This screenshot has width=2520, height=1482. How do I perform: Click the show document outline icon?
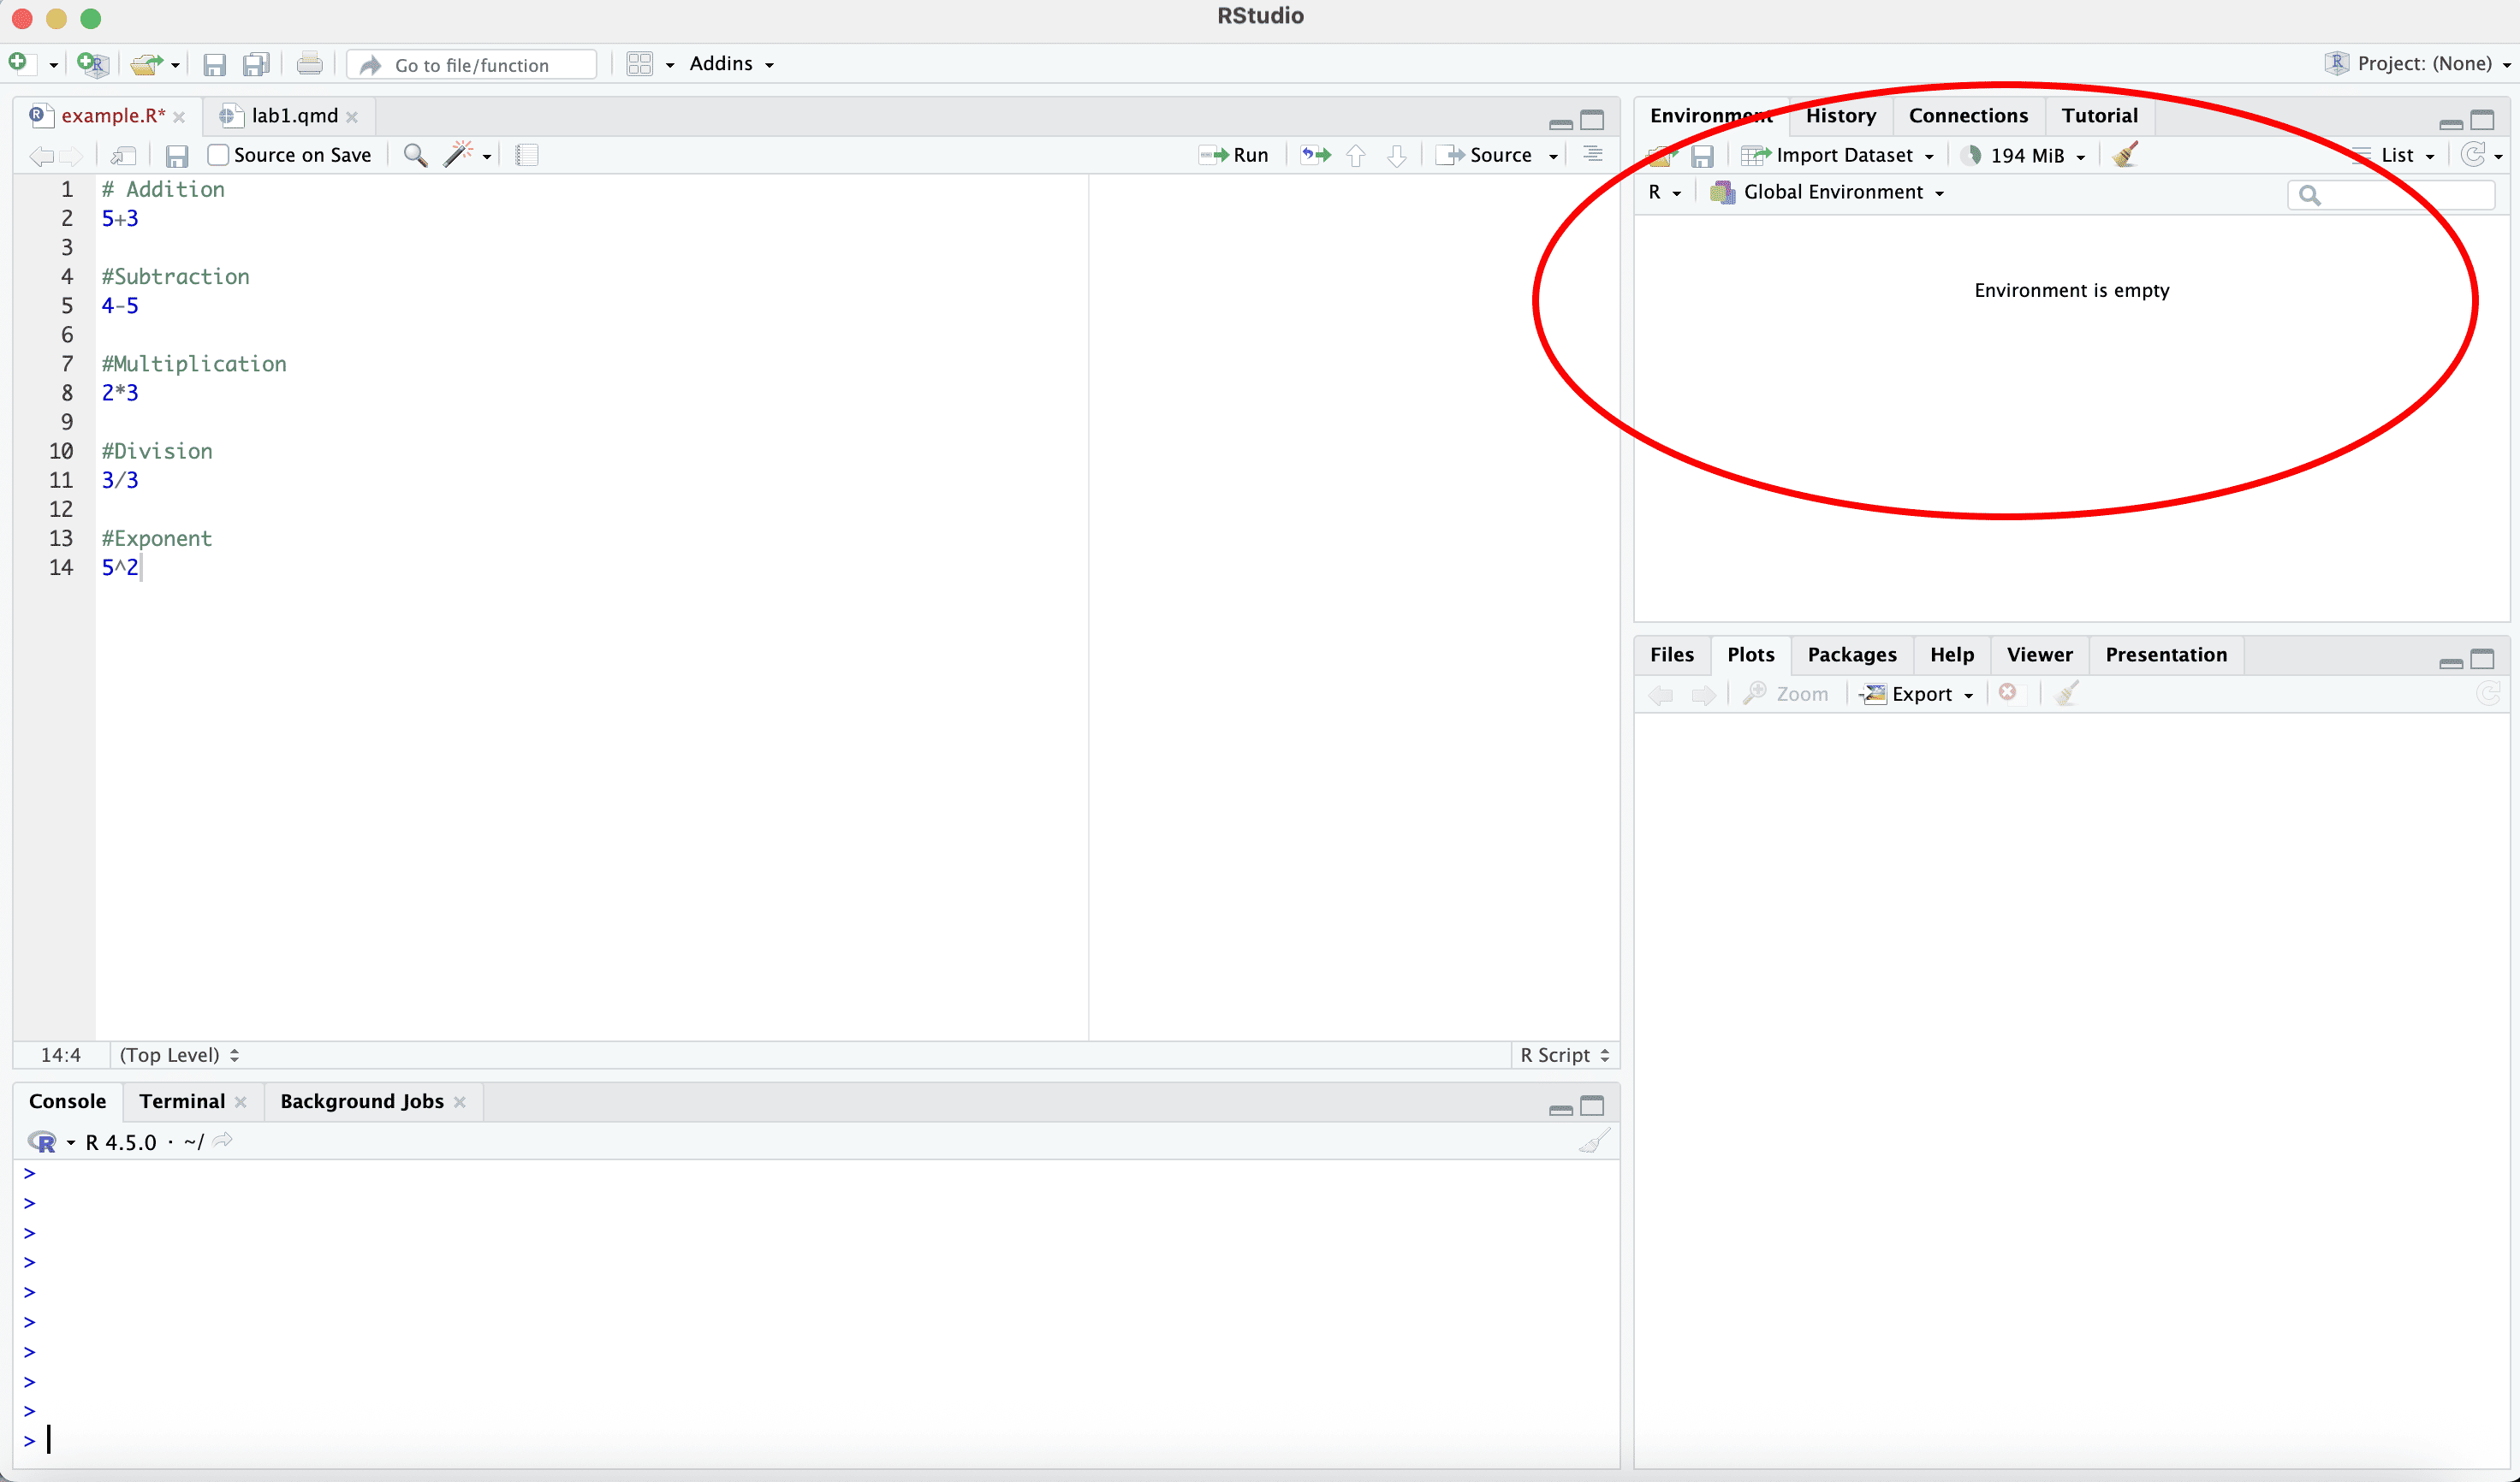(1592, 154)
